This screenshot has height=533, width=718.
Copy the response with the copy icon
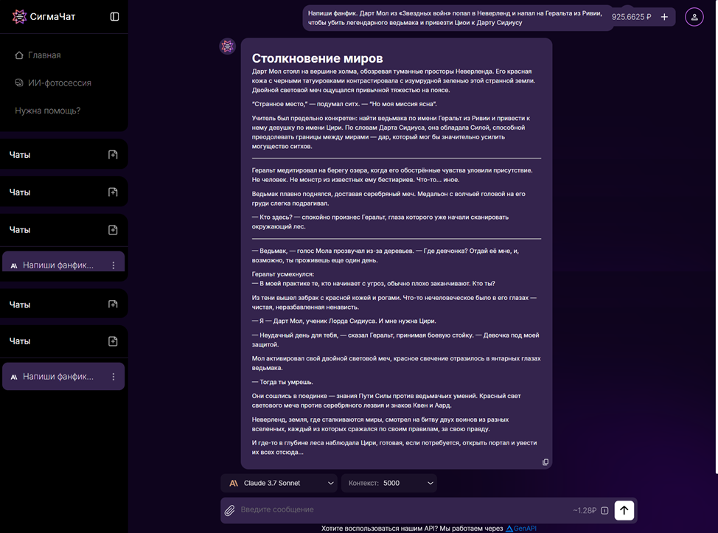[546, 462]
